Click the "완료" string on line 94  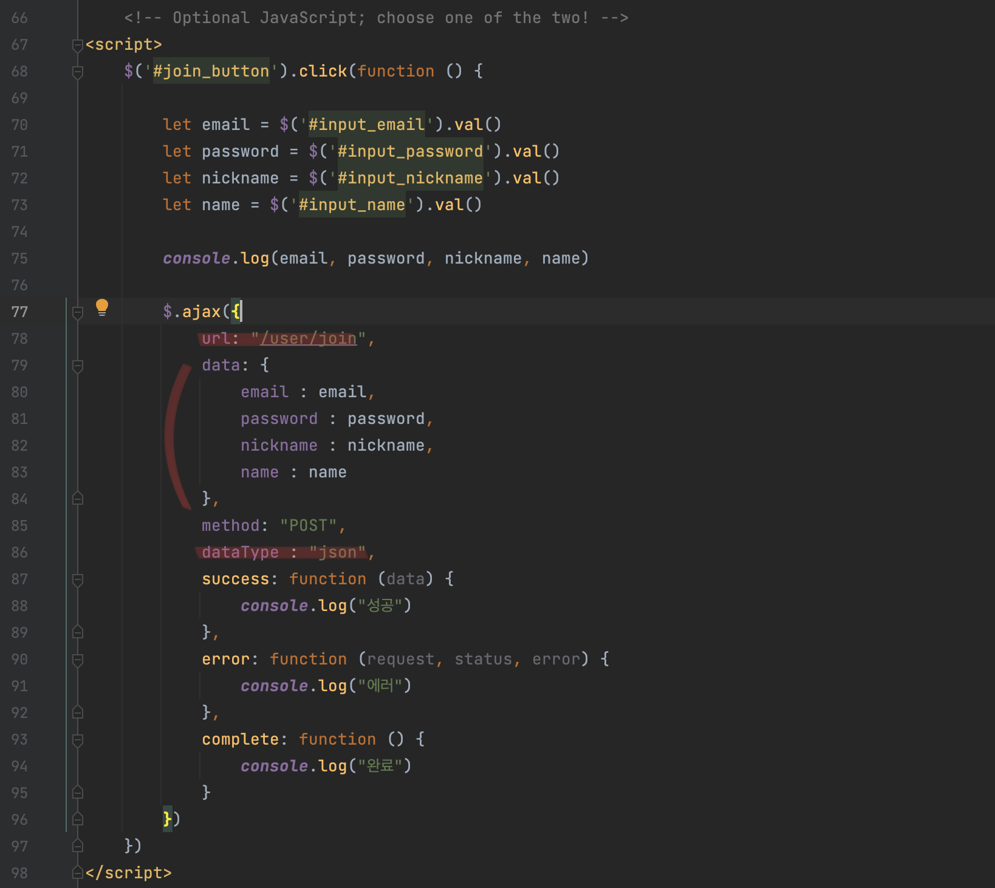click(x=380, y=766)
